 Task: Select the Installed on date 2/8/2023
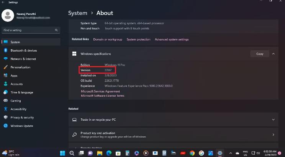tap(110, 75)
